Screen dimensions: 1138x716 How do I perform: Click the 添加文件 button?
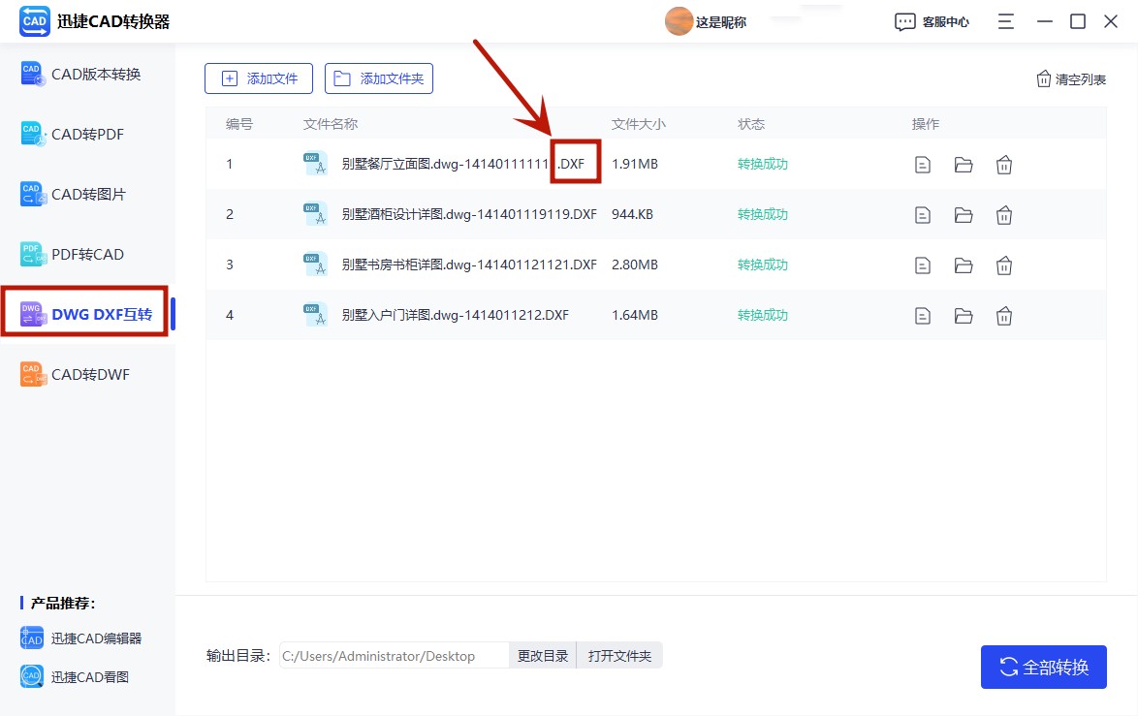[x=258, y=78]
